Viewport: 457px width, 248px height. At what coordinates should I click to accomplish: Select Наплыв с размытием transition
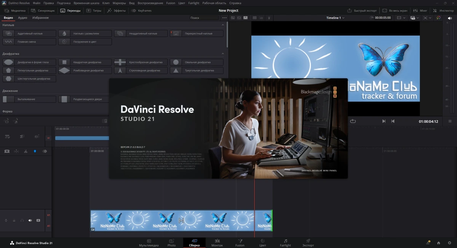85,33
